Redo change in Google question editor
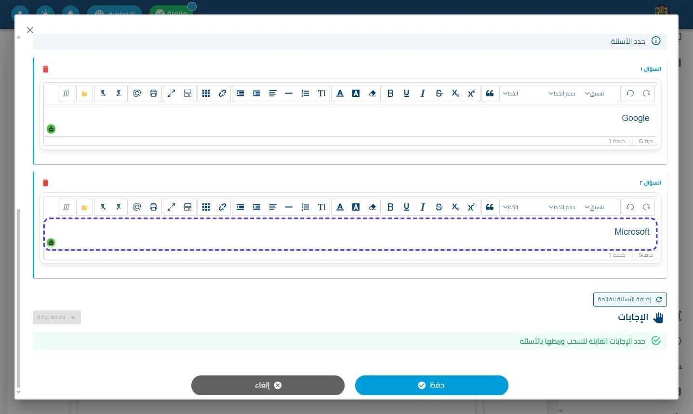 click(x=647, y=93)
